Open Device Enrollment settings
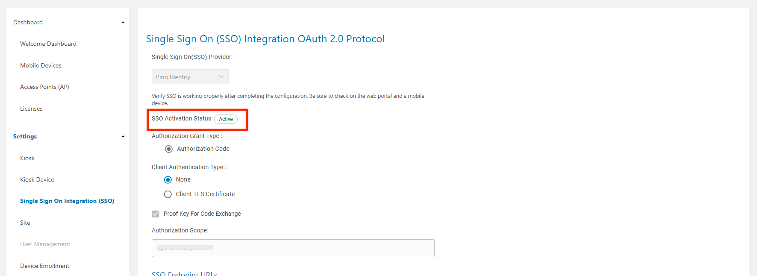757x276 pixels. pos(44,266)
